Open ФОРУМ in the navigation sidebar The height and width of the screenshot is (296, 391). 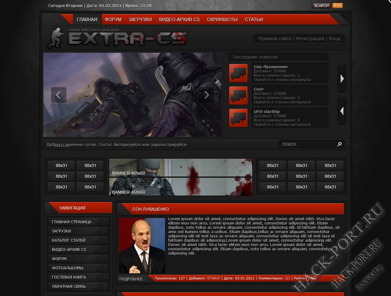78,259
